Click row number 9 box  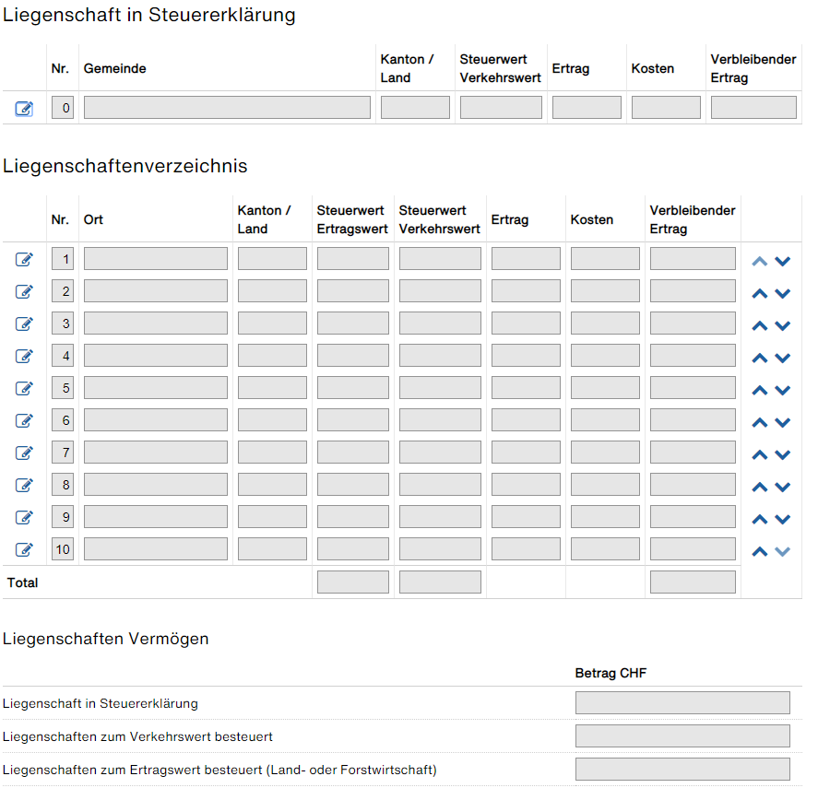click(x=63, y=517)
